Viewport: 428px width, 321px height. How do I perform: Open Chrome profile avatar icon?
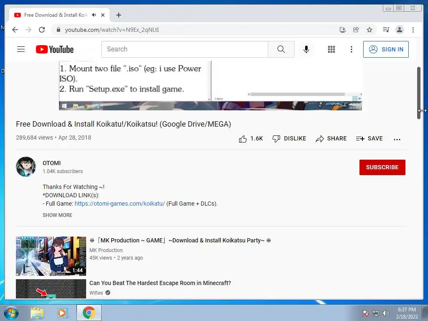399,30
